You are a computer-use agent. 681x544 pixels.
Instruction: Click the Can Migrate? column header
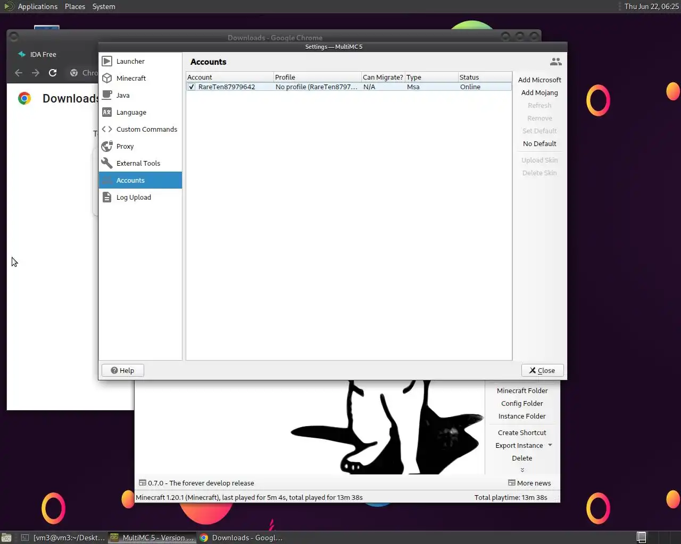383,77
